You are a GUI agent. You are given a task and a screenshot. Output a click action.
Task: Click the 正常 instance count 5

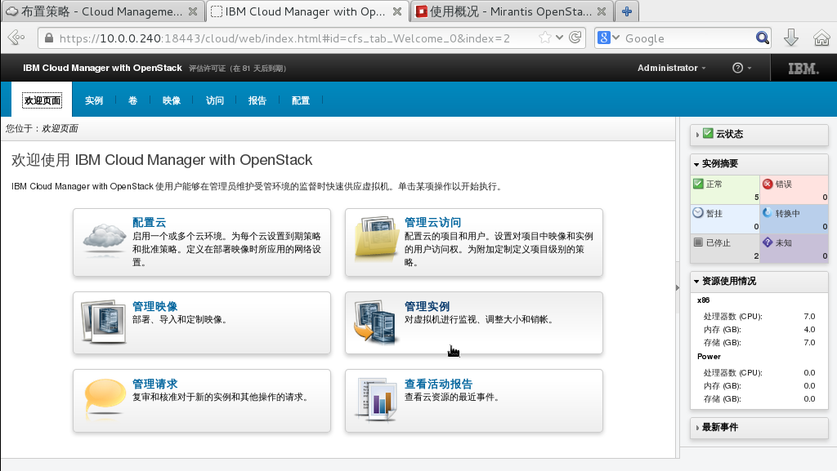(756, 198)
